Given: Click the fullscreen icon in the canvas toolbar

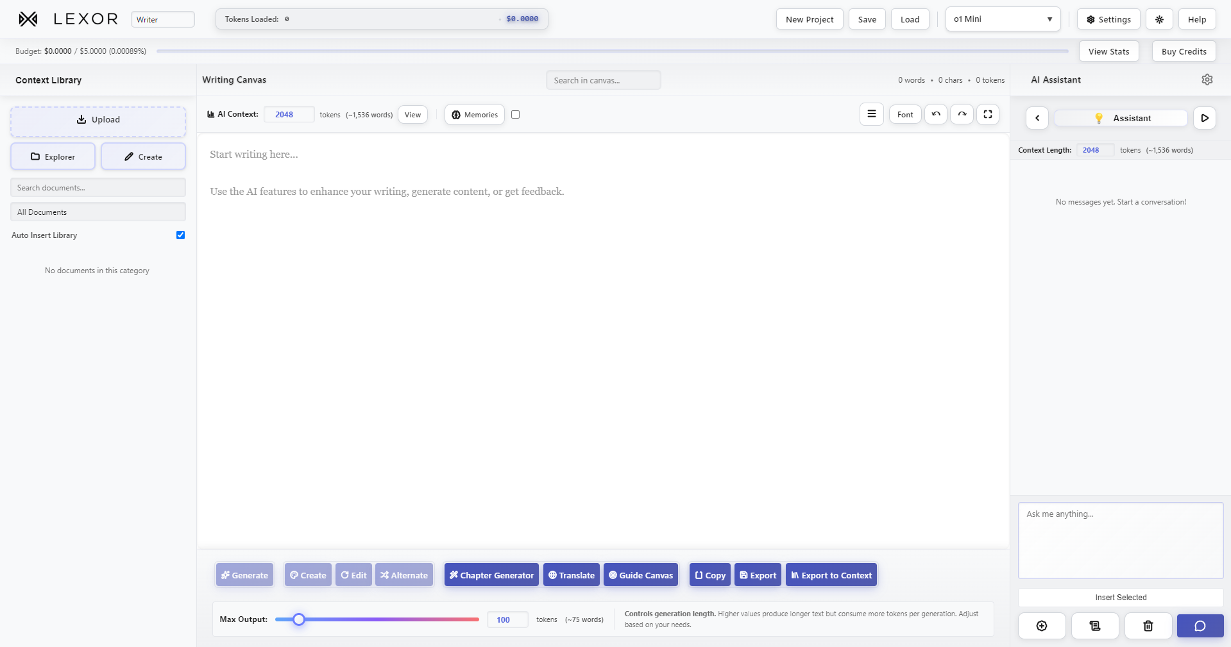Looking at the screenshot, I should (x=987, y=114).
